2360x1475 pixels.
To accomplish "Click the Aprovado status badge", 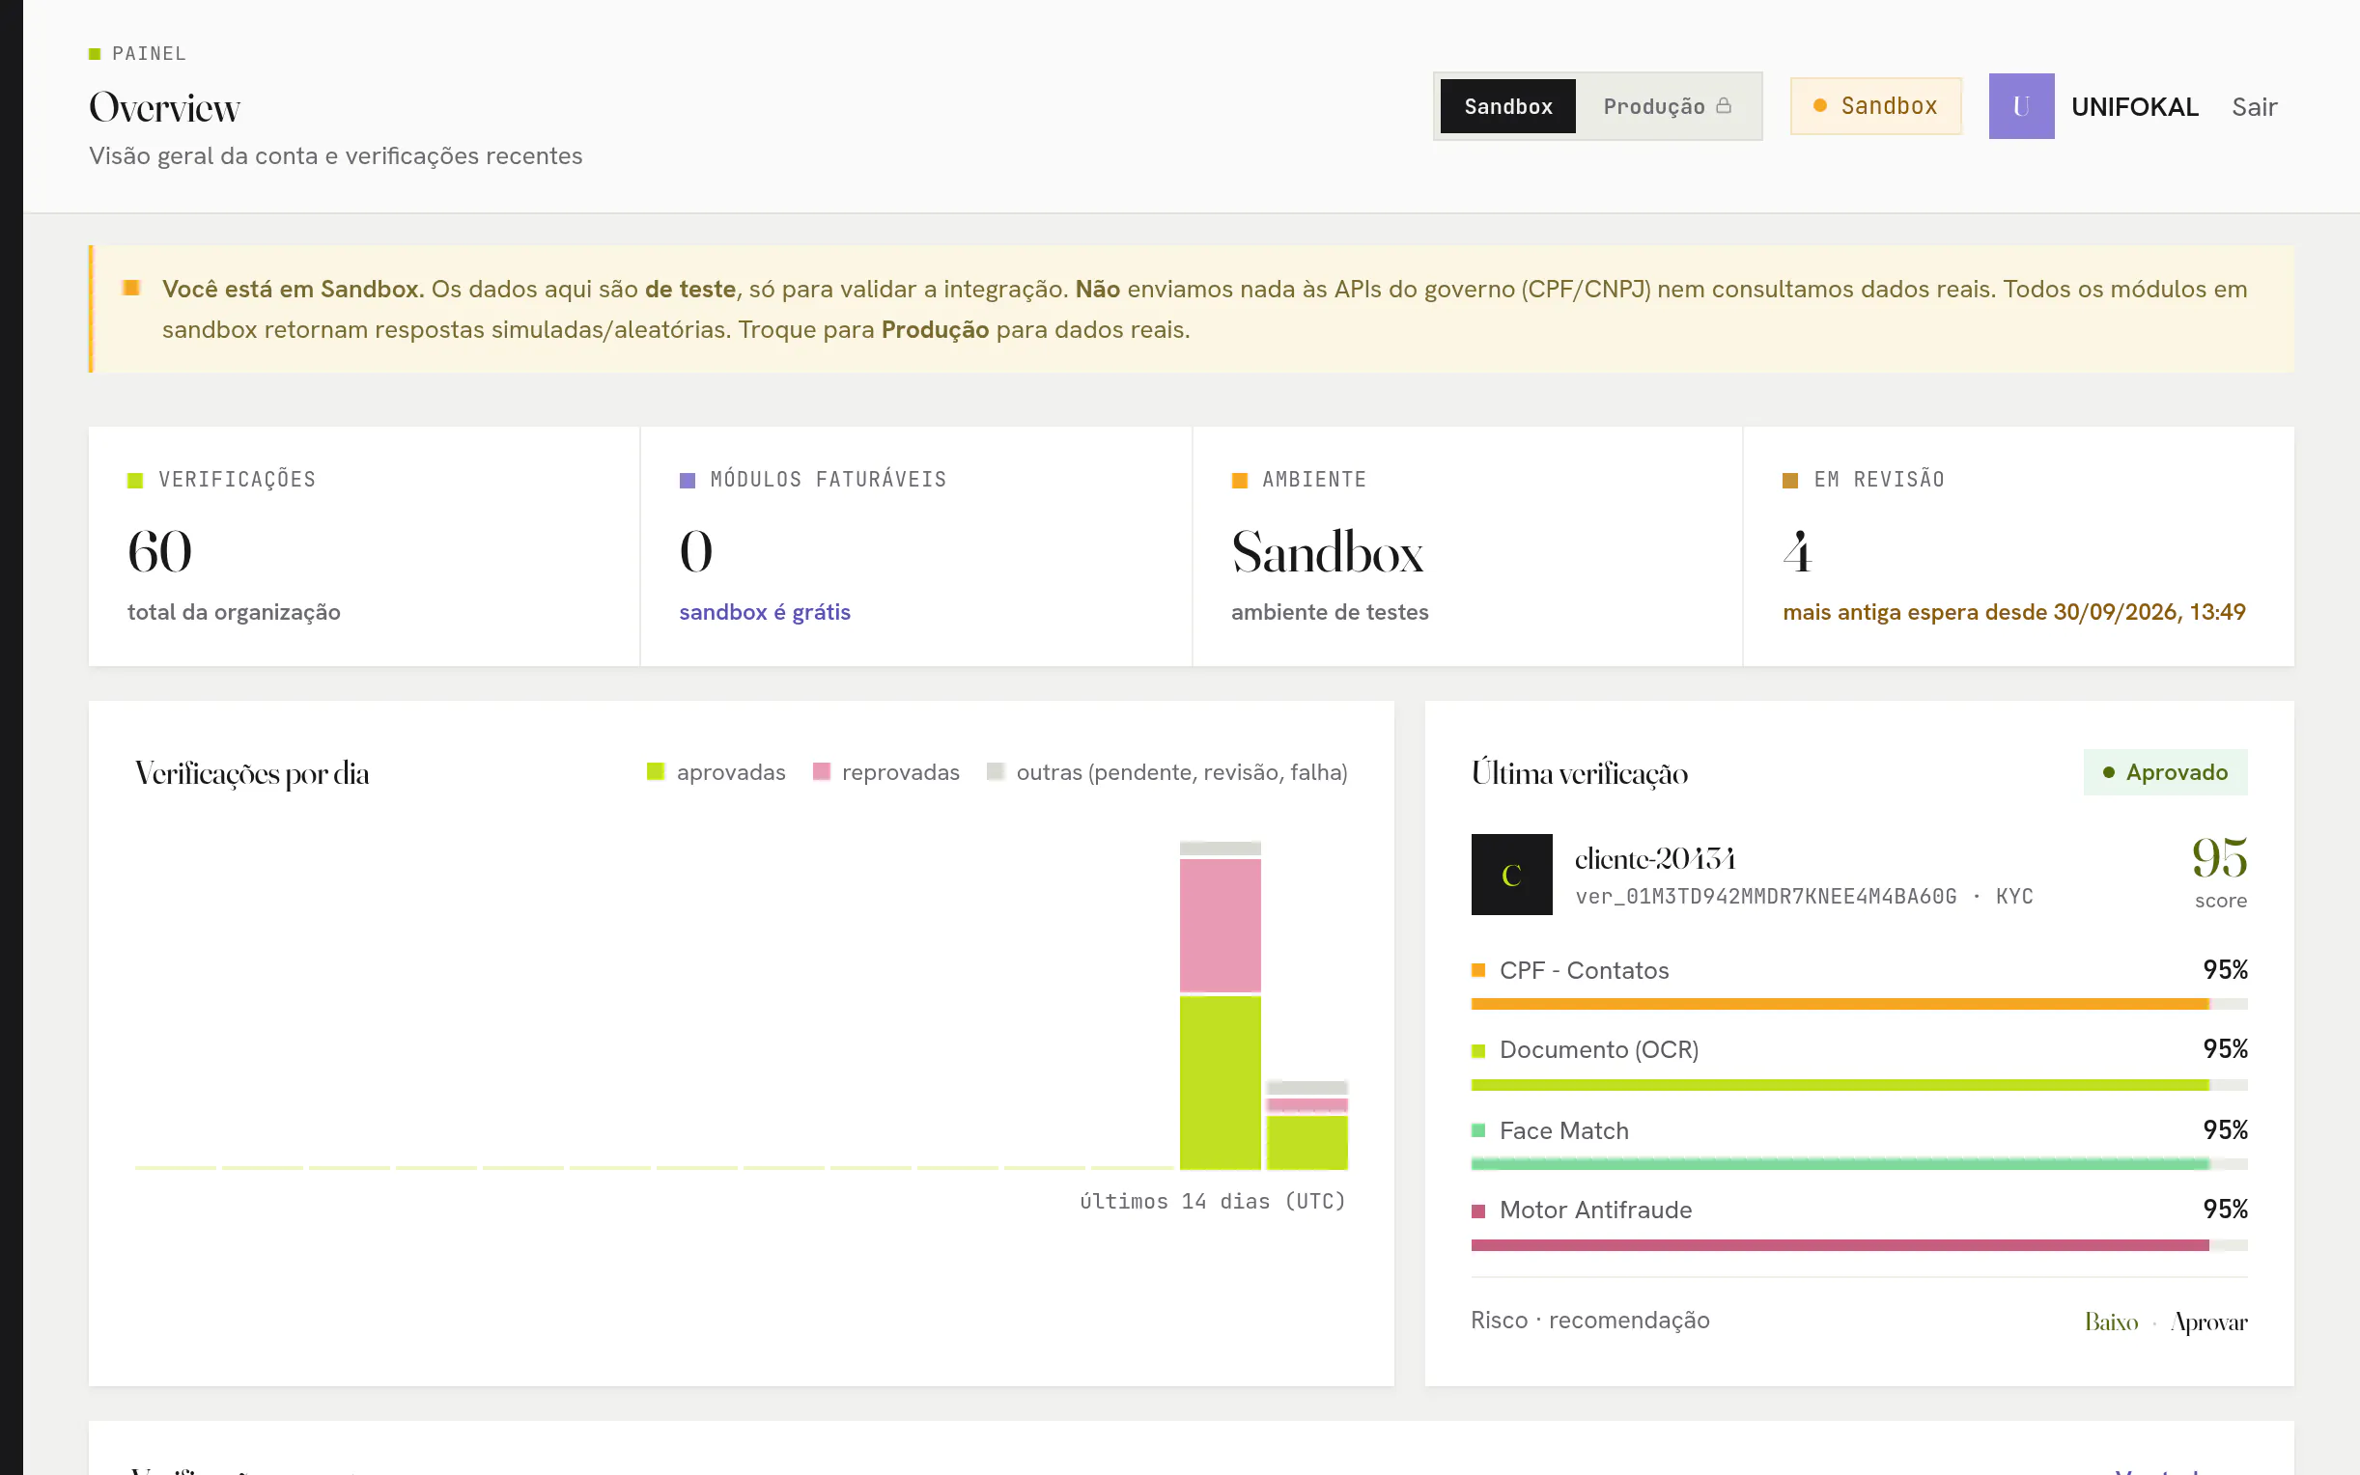I will [2165, 772].
